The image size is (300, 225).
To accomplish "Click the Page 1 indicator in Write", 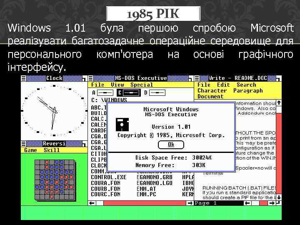I will [206, 203].
